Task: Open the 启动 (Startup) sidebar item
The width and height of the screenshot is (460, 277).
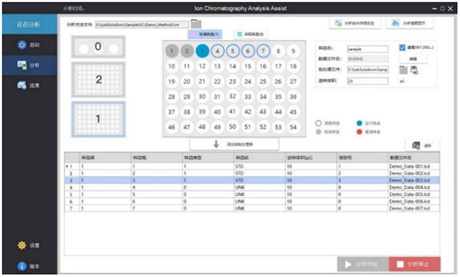Action: (x=29, y=45)
